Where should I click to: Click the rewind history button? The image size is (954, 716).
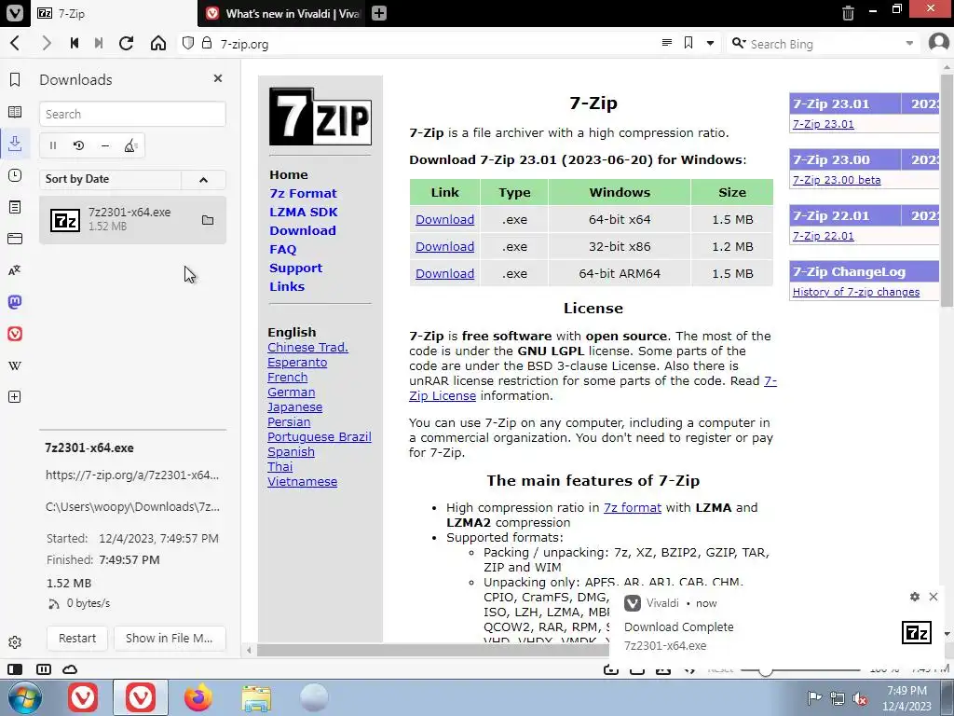click(75, 43)
